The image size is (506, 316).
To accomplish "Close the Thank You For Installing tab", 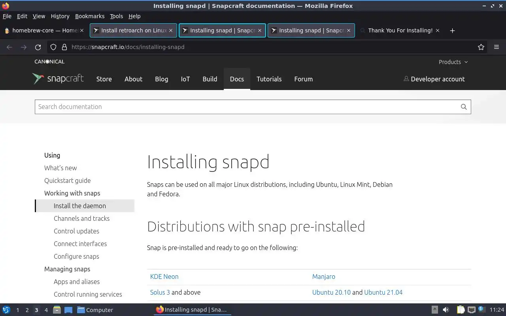I will coord(438,30).
